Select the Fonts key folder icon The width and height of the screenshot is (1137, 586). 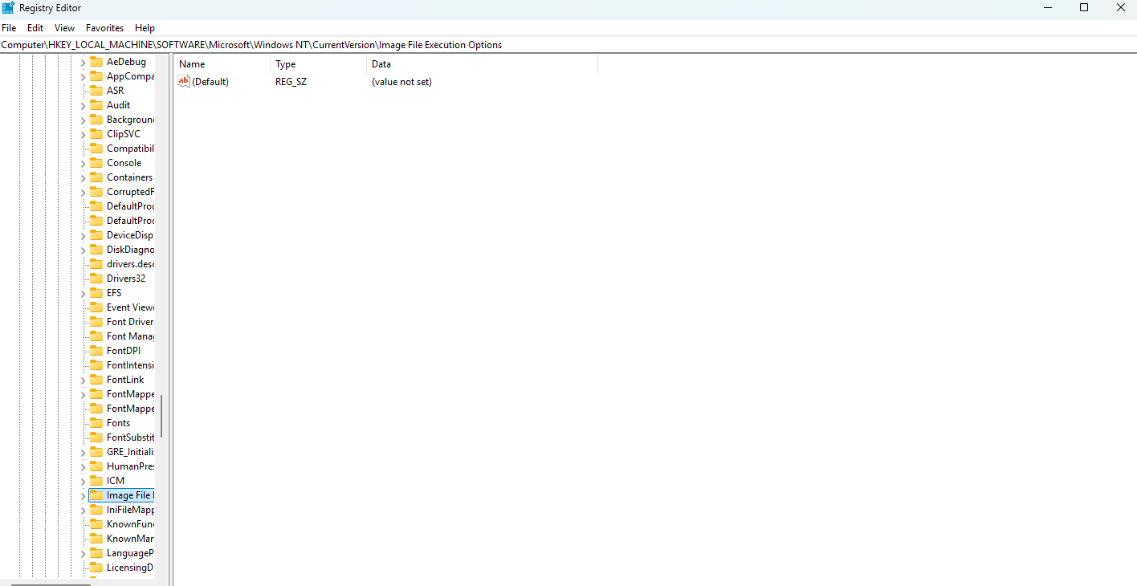point(96,423)
